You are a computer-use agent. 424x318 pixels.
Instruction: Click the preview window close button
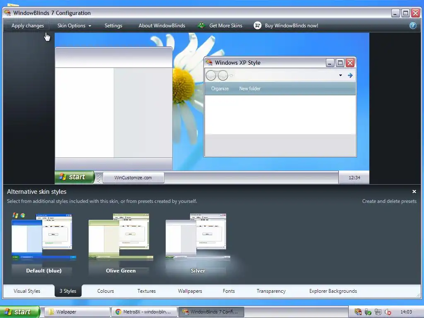point(350,63)
